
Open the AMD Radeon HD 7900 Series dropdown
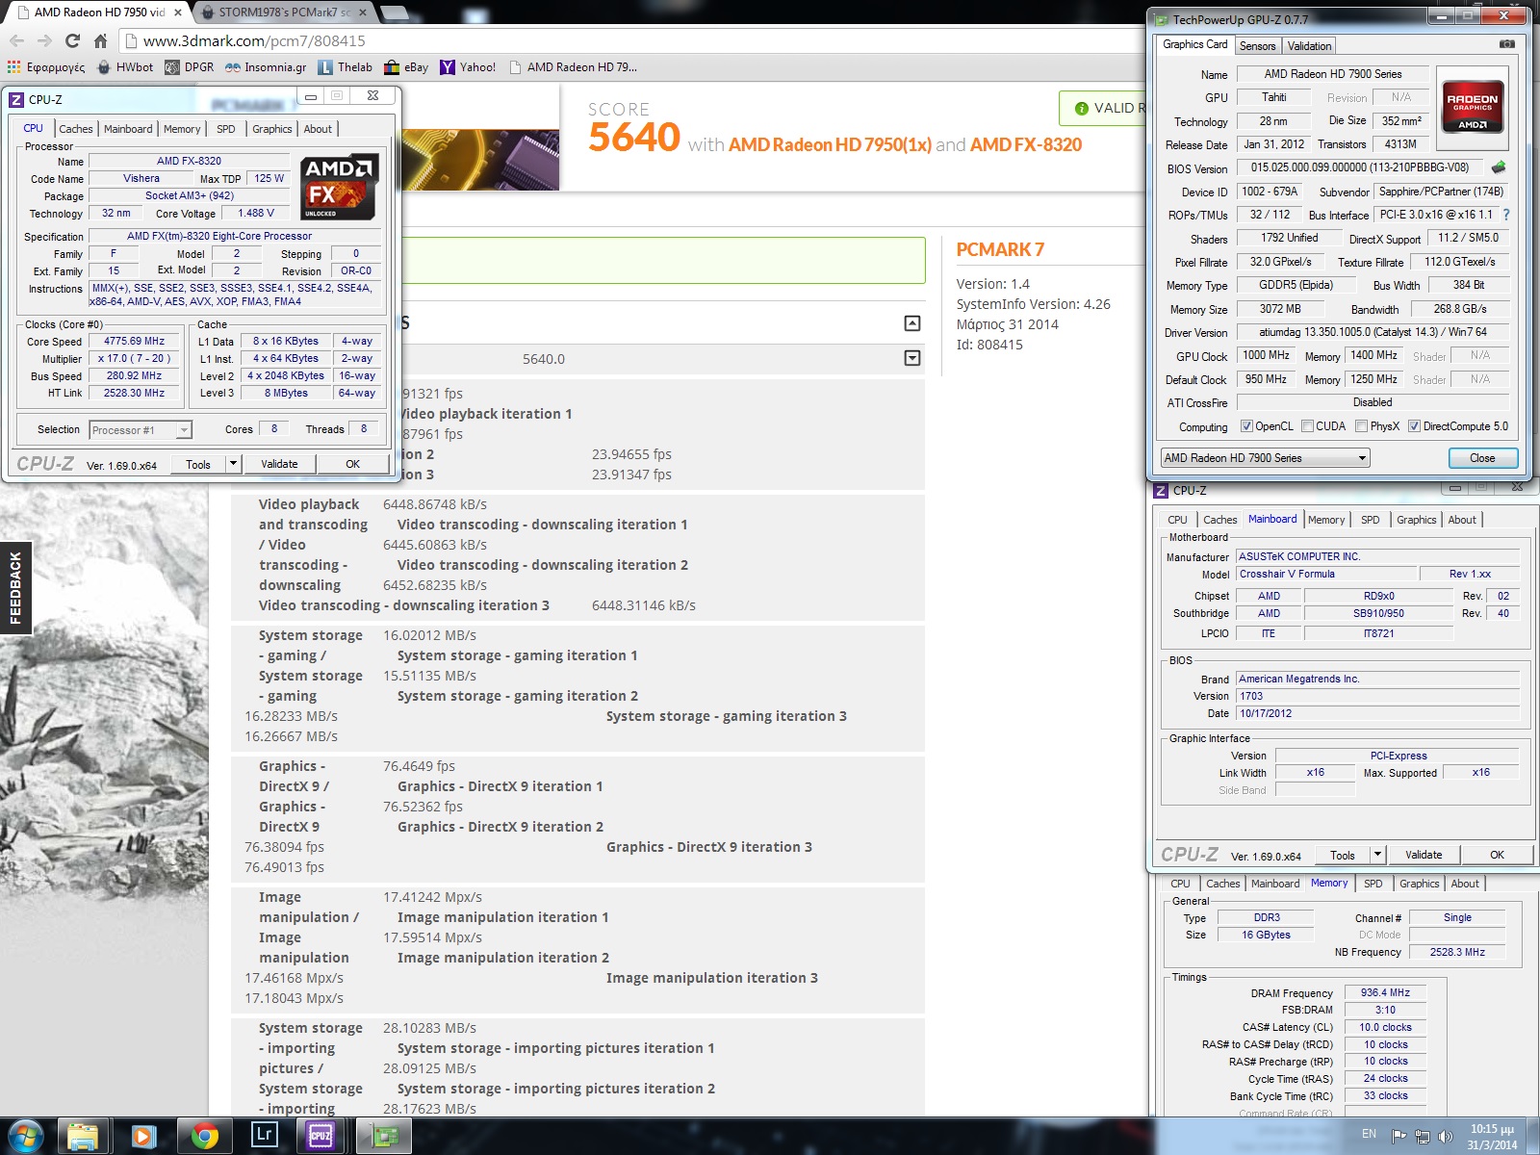coord(1265,458)
